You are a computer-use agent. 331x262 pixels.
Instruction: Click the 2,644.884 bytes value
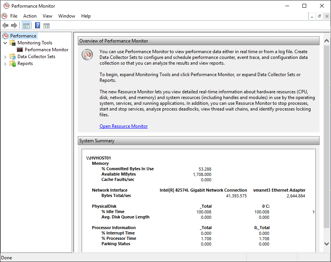(296, 196)
